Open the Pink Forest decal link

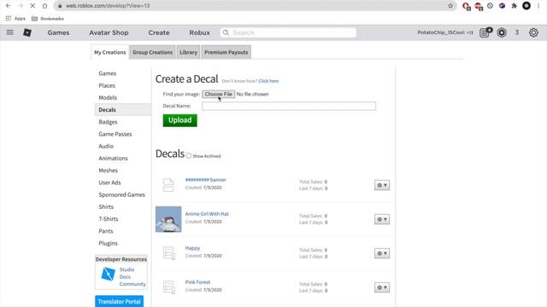197,282
